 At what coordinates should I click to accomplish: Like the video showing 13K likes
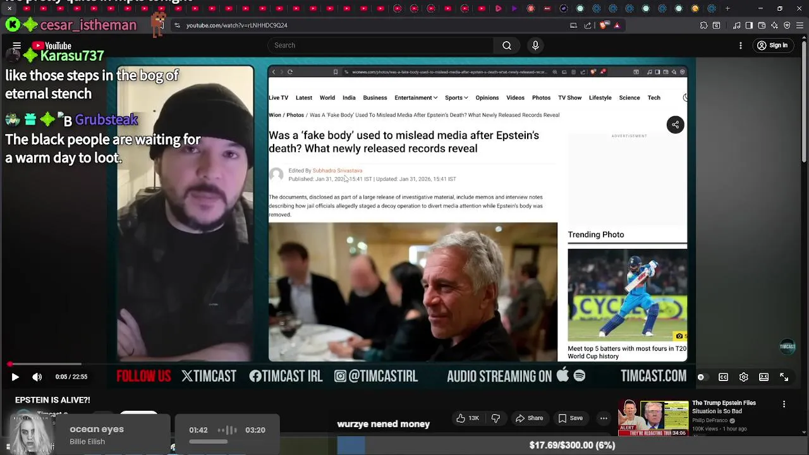click(468, 418)
